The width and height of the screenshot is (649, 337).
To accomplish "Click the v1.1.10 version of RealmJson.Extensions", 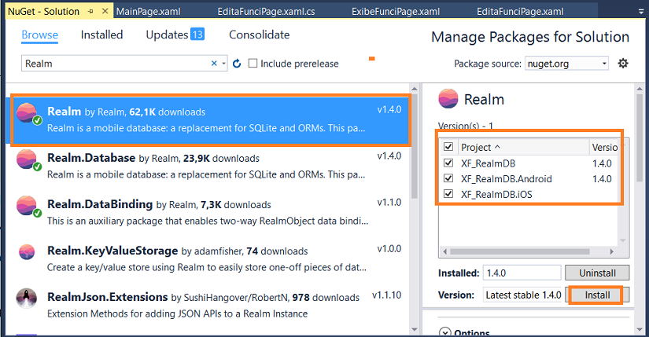I will (x=386, y=295).
